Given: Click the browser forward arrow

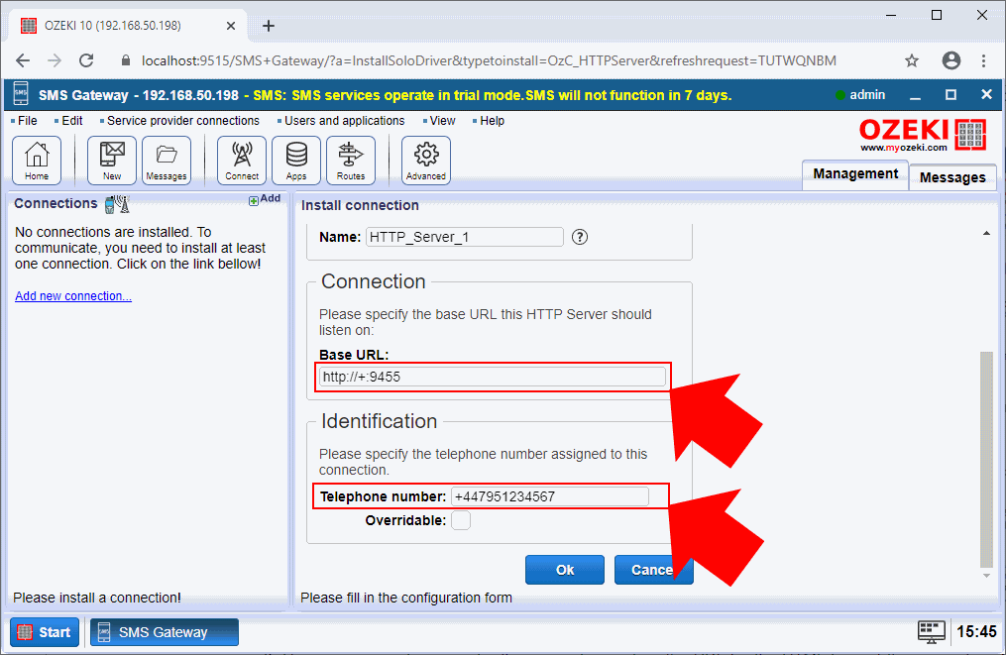Looking at the screenshot, I should tap(55, 60).
